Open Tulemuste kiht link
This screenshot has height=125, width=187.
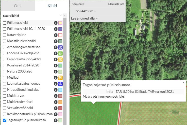116,4
